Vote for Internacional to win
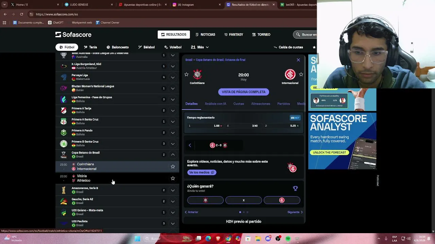The height and width of the screenshot is (244, 435). pyautogui.click(x=282, y=200)
